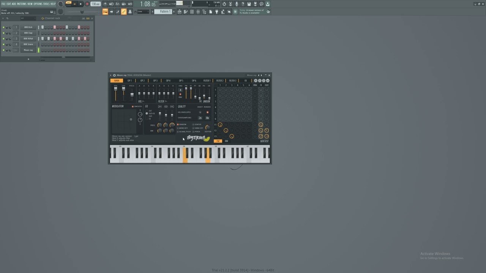This screenshot has height=273, width=486.
Task: Click the Sytrus gear settings icon
Action: click(x=114, y=75)
